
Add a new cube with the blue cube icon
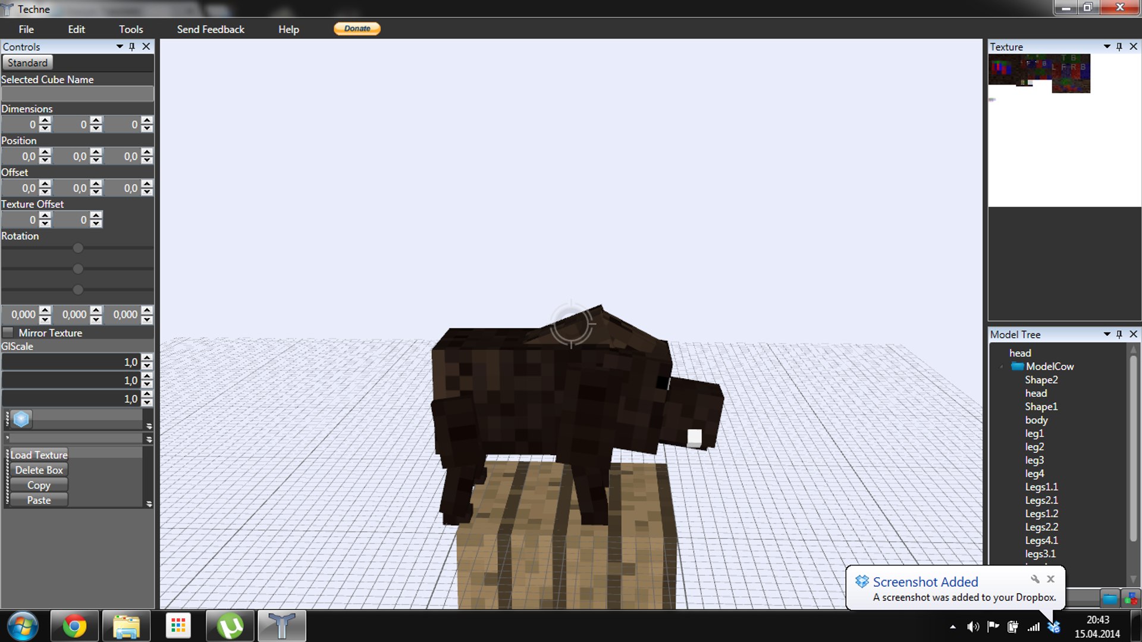(x=21, y=419)
